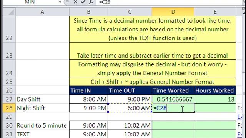Click note 'Take later time and subtract earlier time'
Screen dimensions: 246x138
point(153,51)
